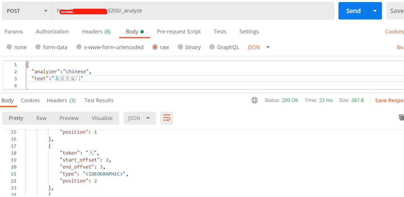Click the request URL field
The width and height of the screenshot is (404, 197).
[x=193, y=11]
